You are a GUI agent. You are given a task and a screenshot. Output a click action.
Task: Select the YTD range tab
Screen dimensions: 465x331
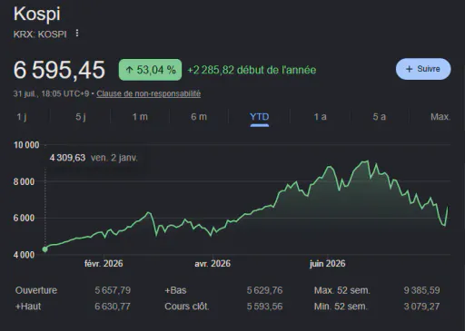click(260, 117)
